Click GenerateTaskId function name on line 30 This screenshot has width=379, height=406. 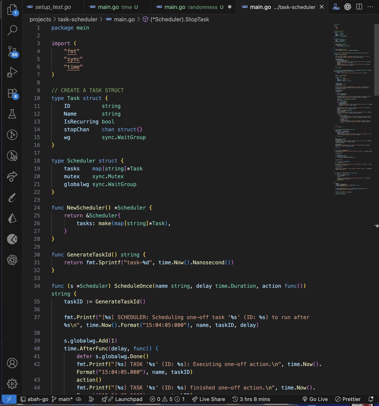[x=89, y=254]
